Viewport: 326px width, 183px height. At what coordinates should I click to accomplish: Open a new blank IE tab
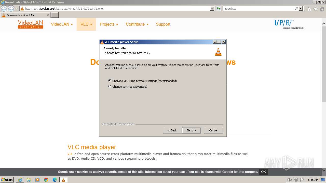(x=55, y=15)
